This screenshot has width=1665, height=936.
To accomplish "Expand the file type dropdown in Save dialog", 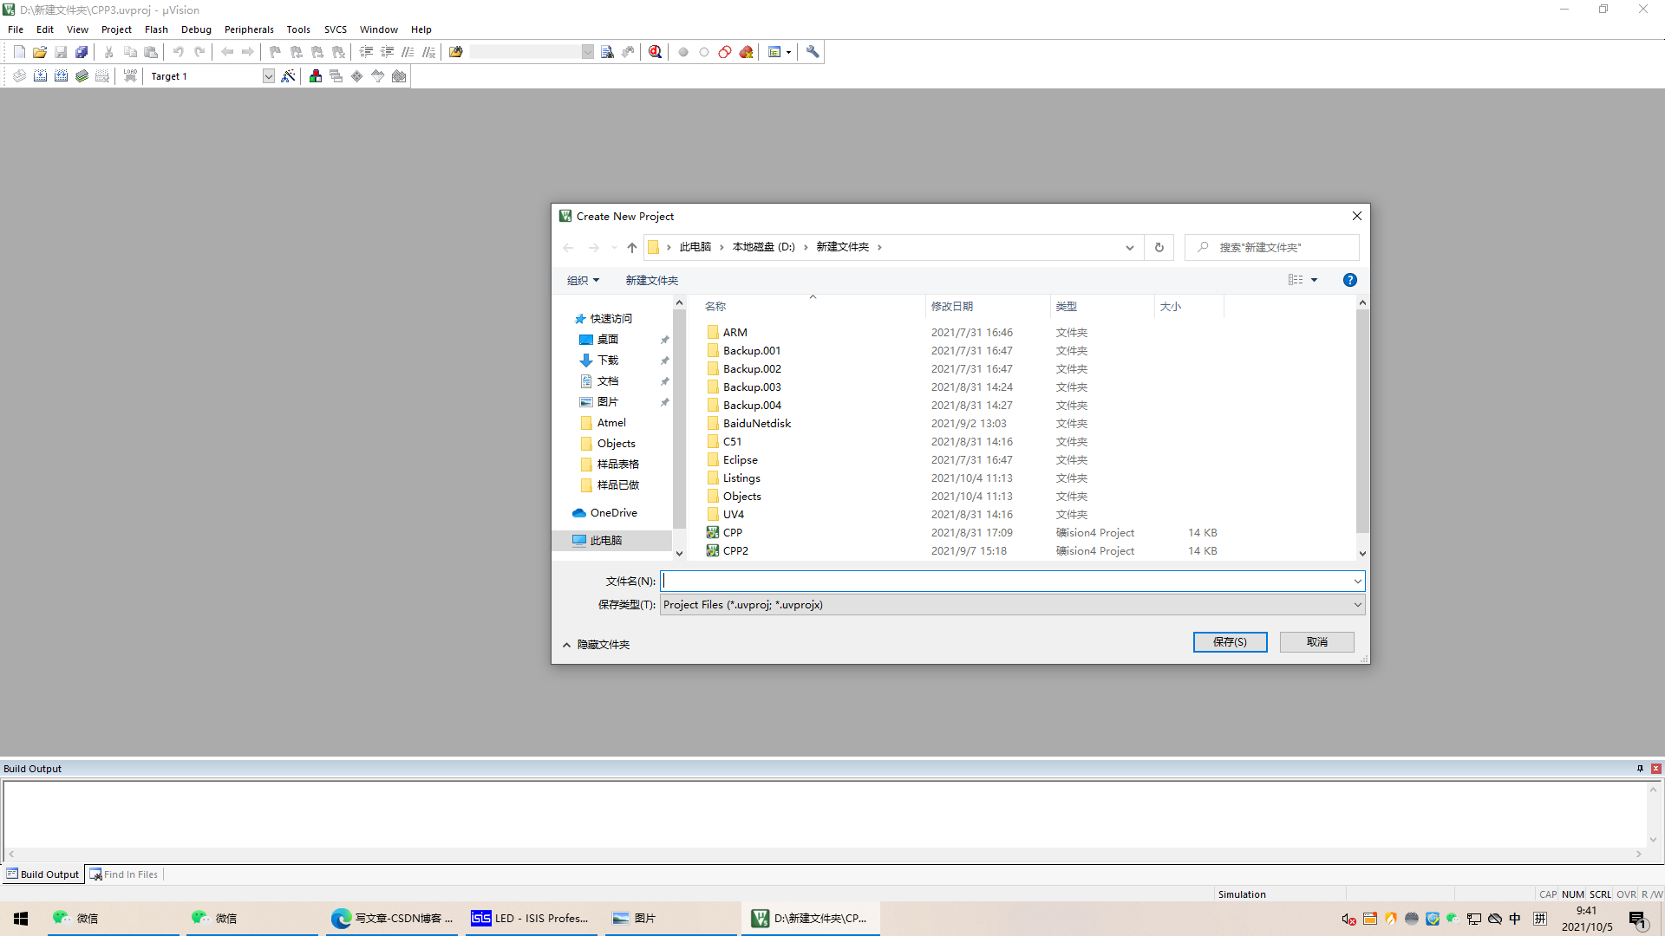I will (1354, 603).
